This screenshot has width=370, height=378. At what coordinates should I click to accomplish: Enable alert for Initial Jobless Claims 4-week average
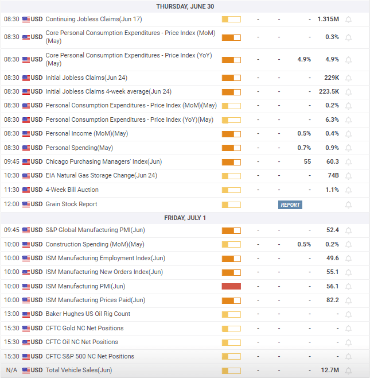[348, 92]
